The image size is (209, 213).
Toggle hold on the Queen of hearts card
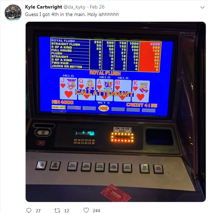click(x=87, y=89)
